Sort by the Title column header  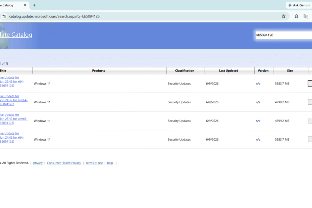[3, 71]
